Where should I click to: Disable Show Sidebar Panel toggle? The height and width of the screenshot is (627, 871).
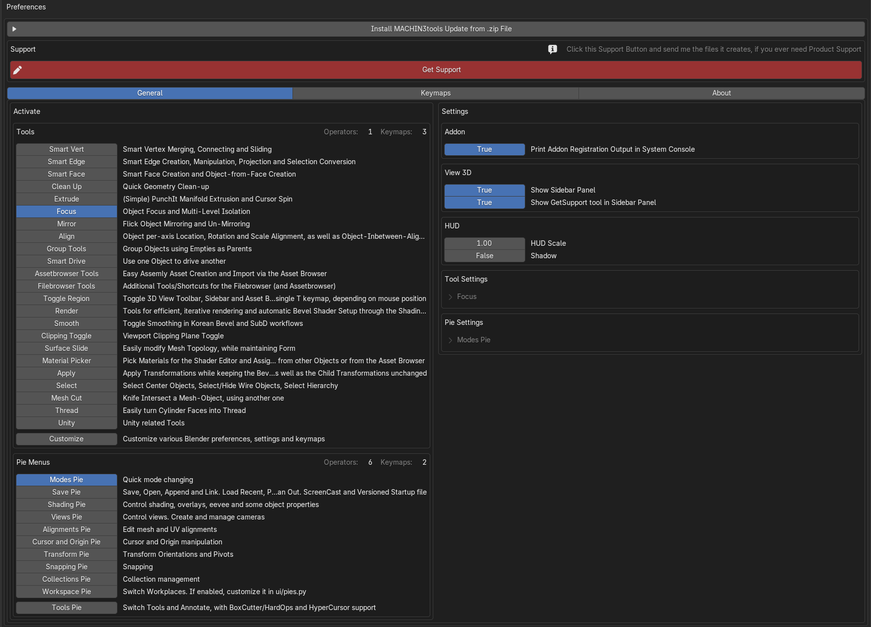(484, 190)
